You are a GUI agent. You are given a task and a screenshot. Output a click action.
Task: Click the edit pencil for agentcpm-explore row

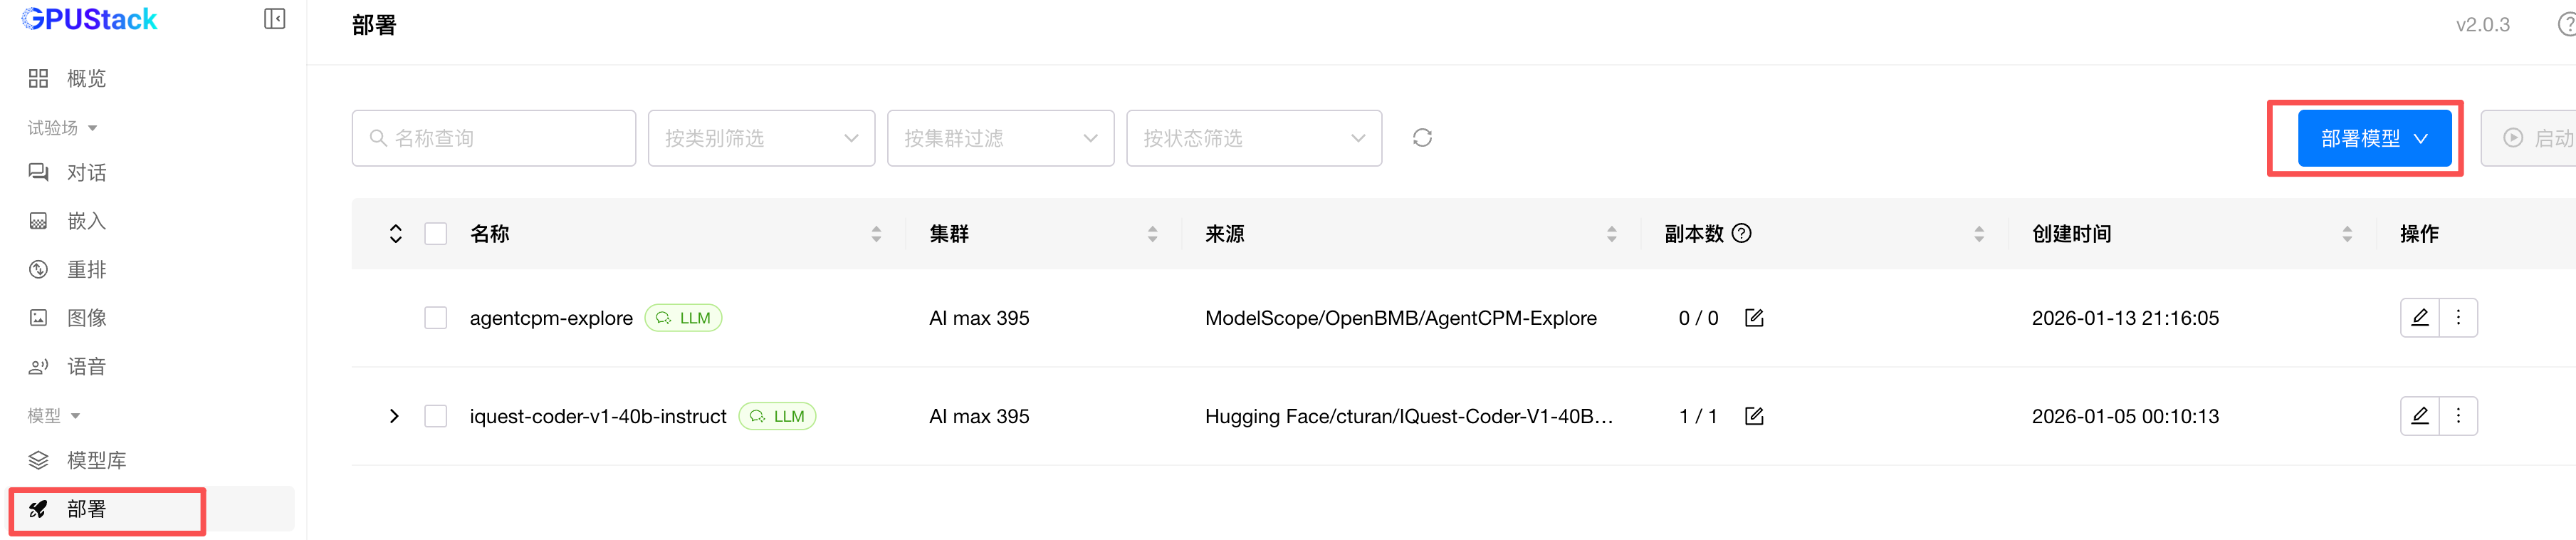2419,318
